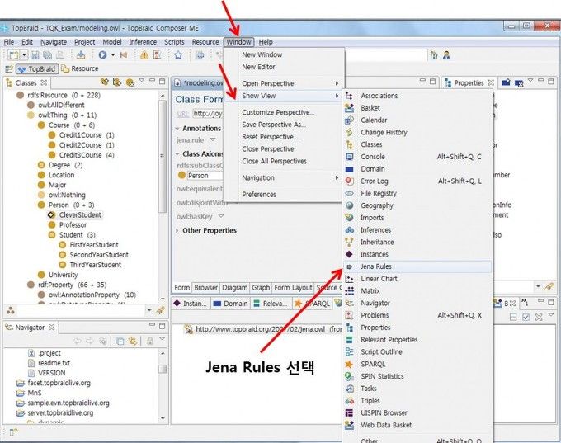
Task: Click the Associations view icon
Action: [349, 96]
